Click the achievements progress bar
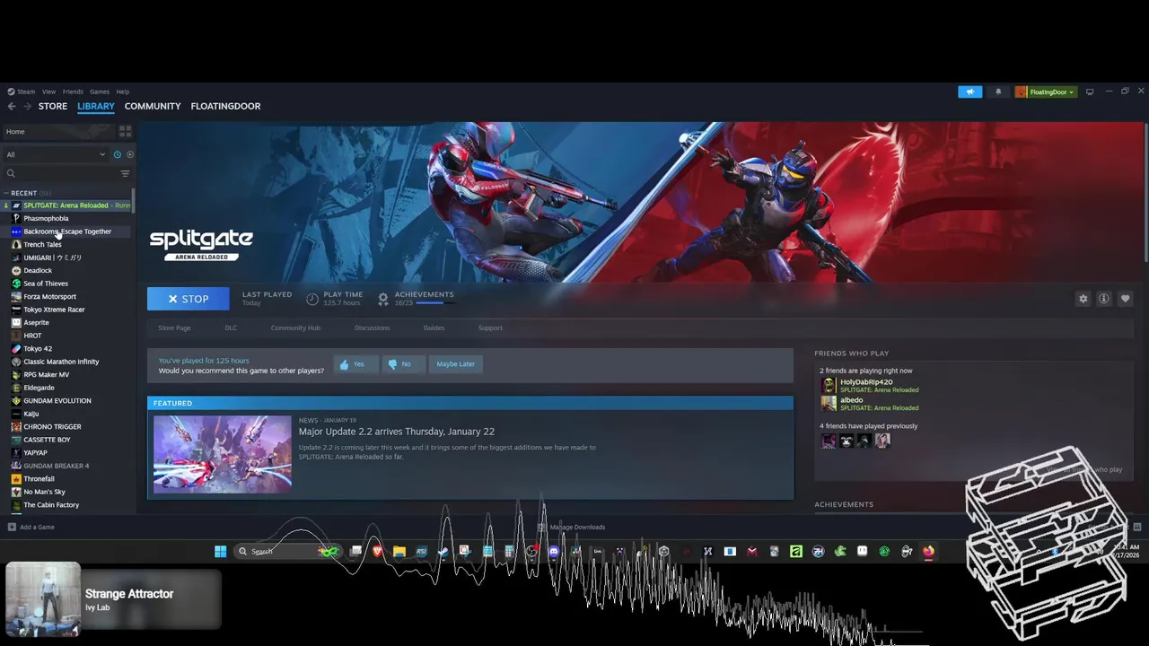 [436, 303]
